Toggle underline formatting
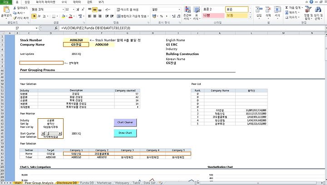The height and width of the screenshot is (185, 327). tap(44, 16)
